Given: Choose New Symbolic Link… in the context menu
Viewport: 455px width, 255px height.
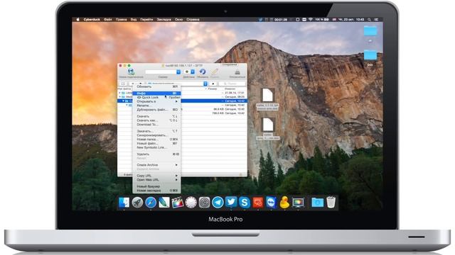Looking at the screenshot, I should click(156, 147).
